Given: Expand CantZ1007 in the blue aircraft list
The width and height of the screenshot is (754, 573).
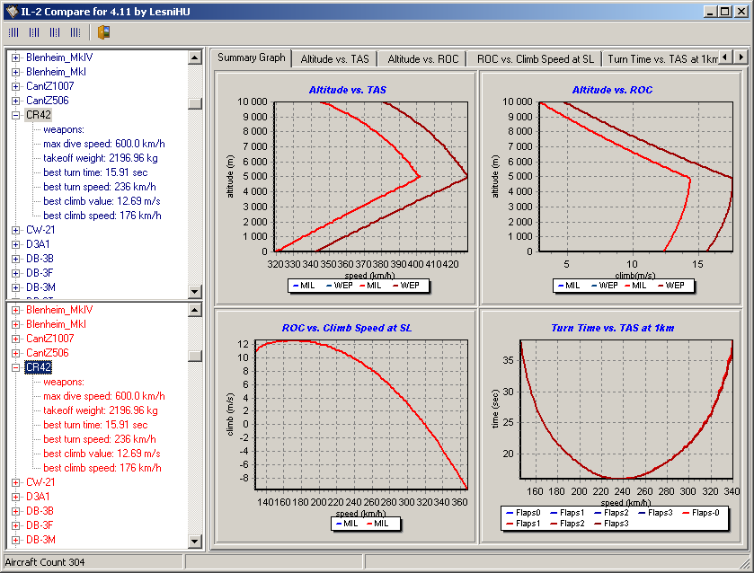Looking at the screenshot, I should click(x=16, y=86).
